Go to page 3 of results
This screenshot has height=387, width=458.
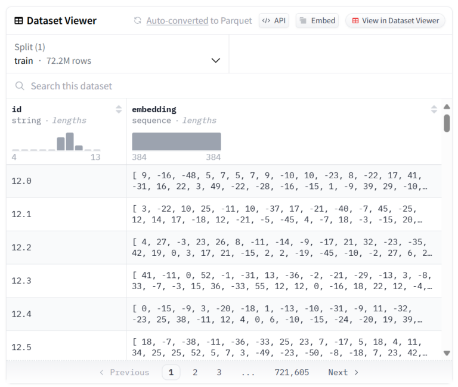(x=219, y=372)
